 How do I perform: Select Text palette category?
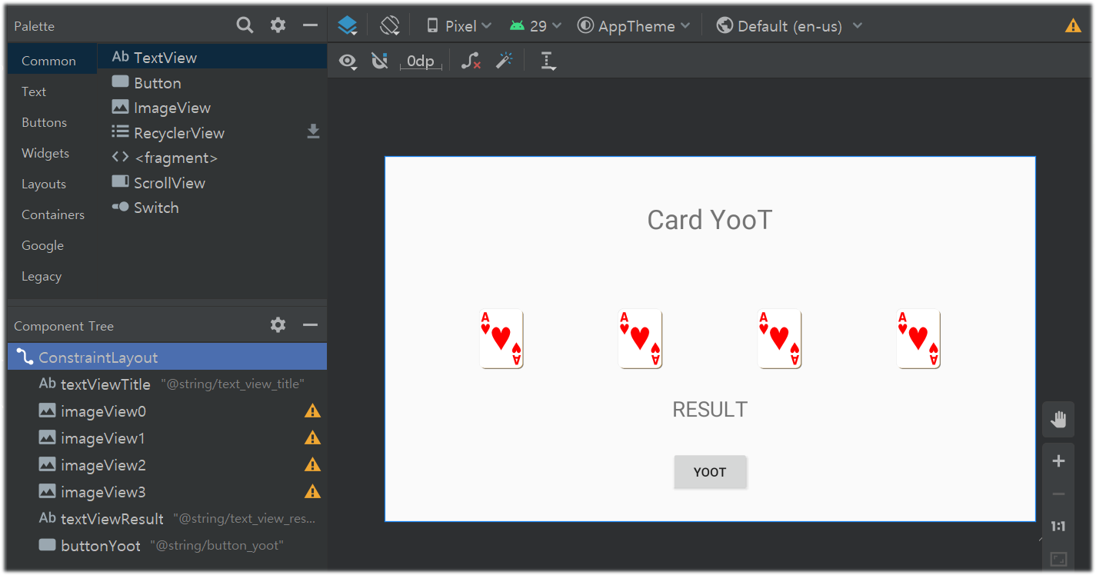click(x=52, y=91)
